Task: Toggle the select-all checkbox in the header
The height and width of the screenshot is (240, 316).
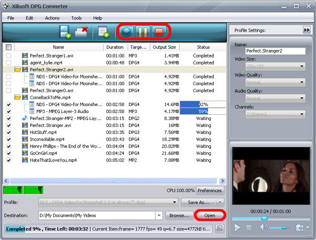Action: tap(9, 47)
